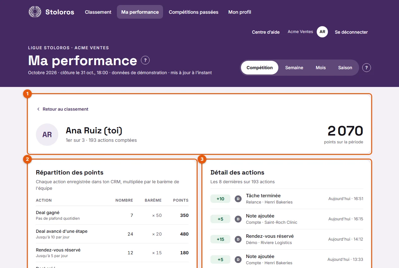
Task: Open the Classement nav tab
Action: click(98, 12)
